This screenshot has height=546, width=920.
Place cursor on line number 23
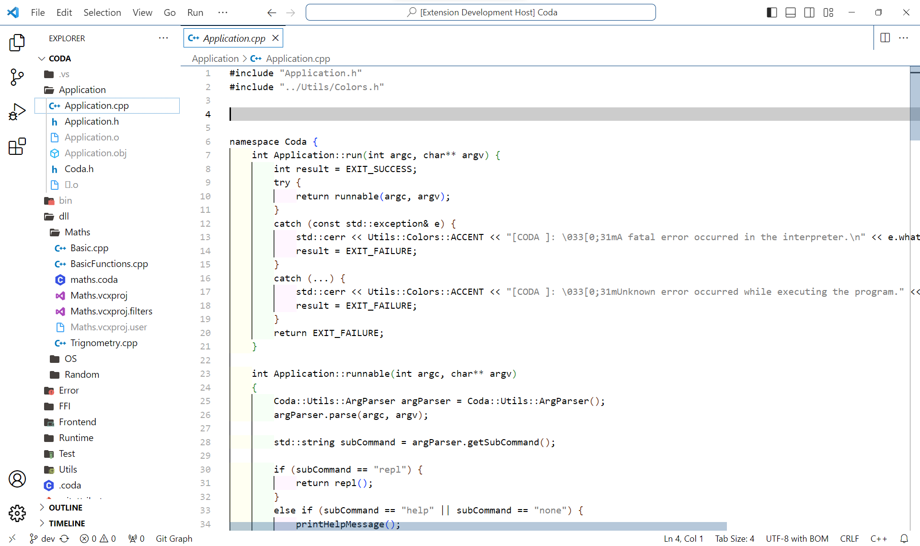tap(205, 374)
